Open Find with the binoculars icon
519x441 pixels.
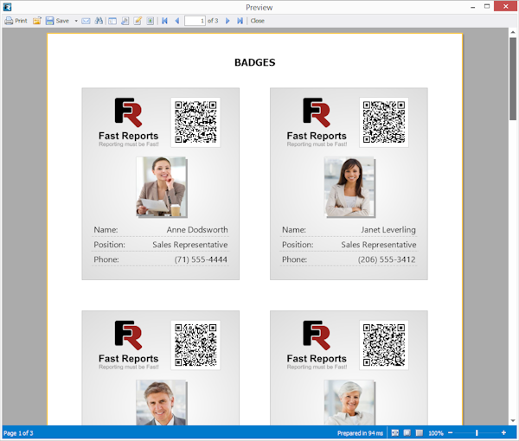[x=99, y=21]
